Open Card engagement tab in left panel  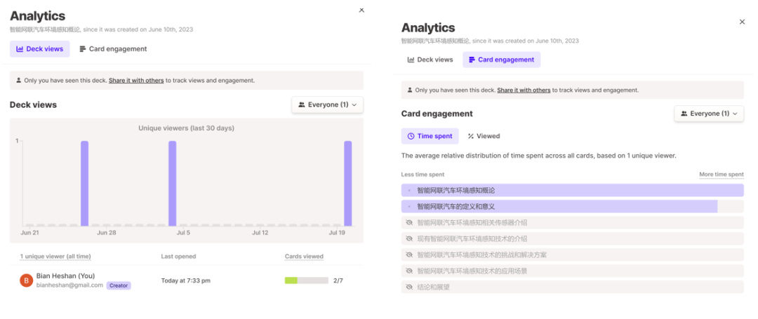point(113,49)
